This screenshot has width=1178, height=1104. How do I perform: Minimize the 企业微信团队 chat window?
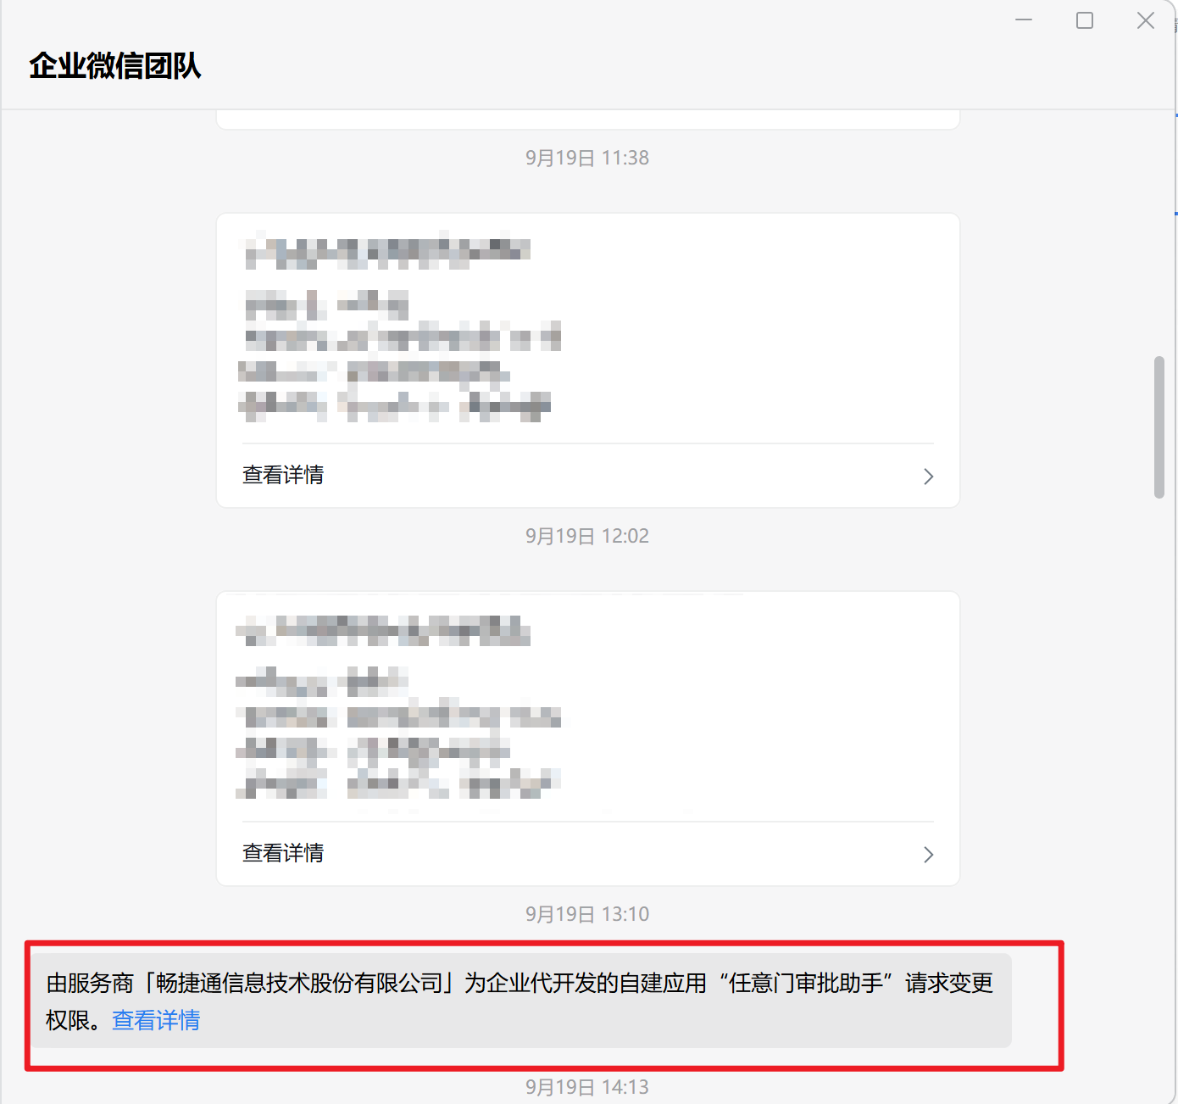(1024, 20)
